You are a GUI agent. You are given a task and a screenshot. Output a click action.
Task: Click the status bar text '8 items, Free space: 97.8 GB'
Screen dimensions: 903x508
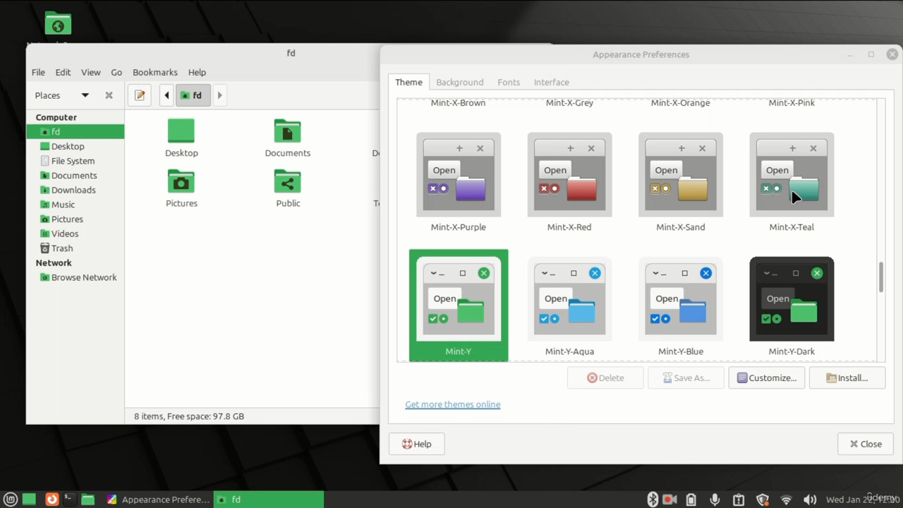tap(189, 416)
